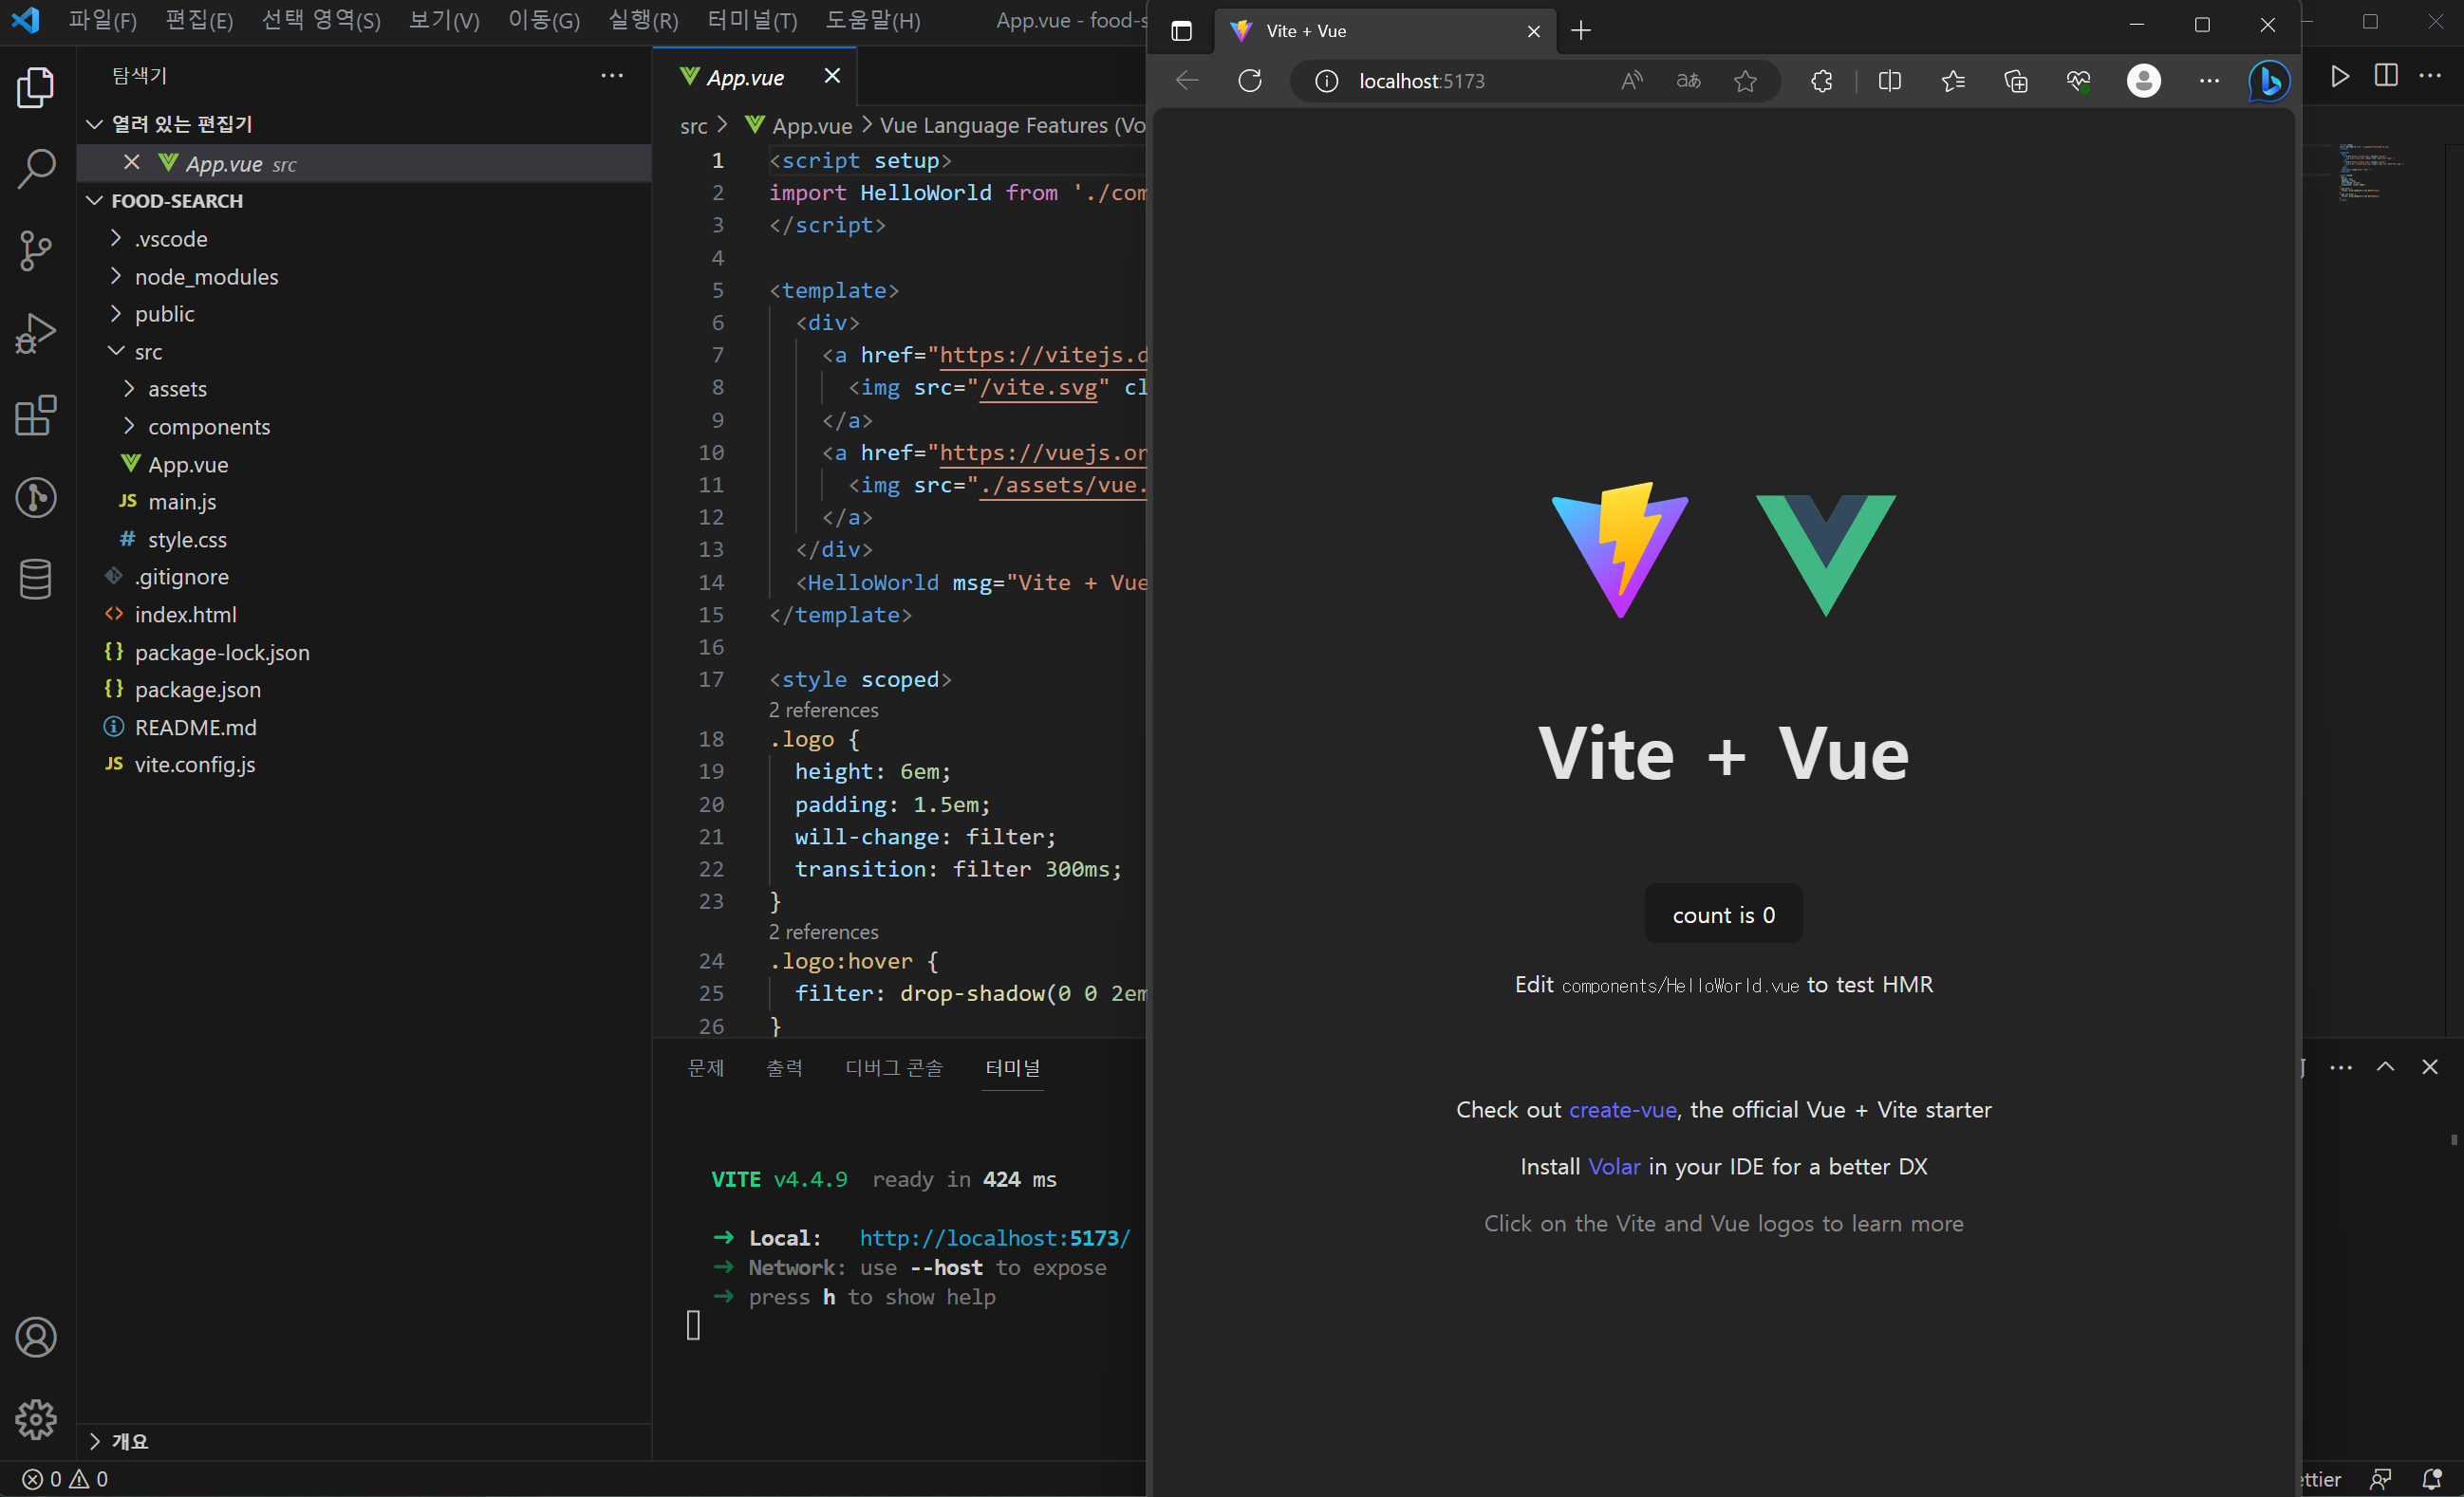Screen dimensions: 2464x1497
Task: Open the Source Control view
Action: coord(36,250)
